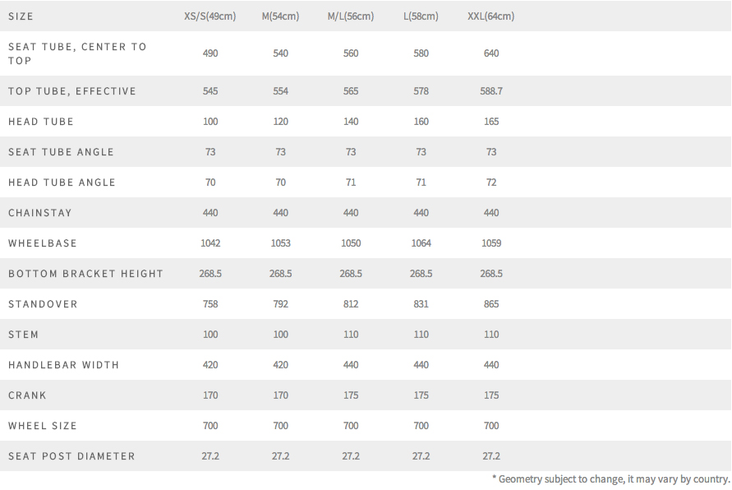Screen dimensions: 732x490
Task: Click the 758 standover value
Action: coord(210,304)
